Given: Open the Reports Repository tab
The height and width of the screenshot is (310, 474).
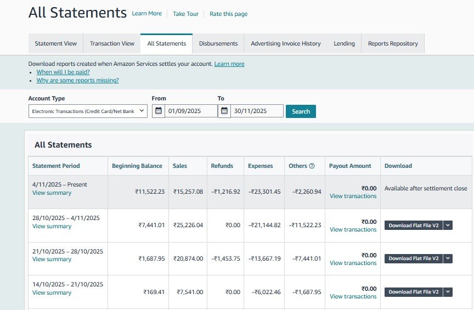Looking at the screenshot, I should point(393,43).
